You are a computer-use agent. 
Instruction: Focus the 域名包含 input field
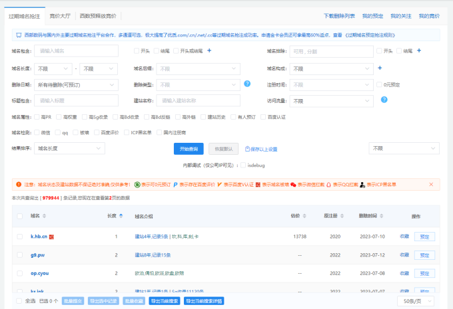76,51
